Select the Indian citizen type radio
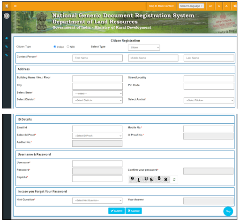Image resolution: width=240 pixels, height=223 pixels. pos(55,47)
